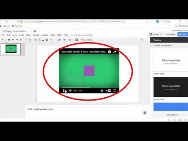
Task: Select slide 1 thumbnail in filmstrip
Action: [11, 49]
